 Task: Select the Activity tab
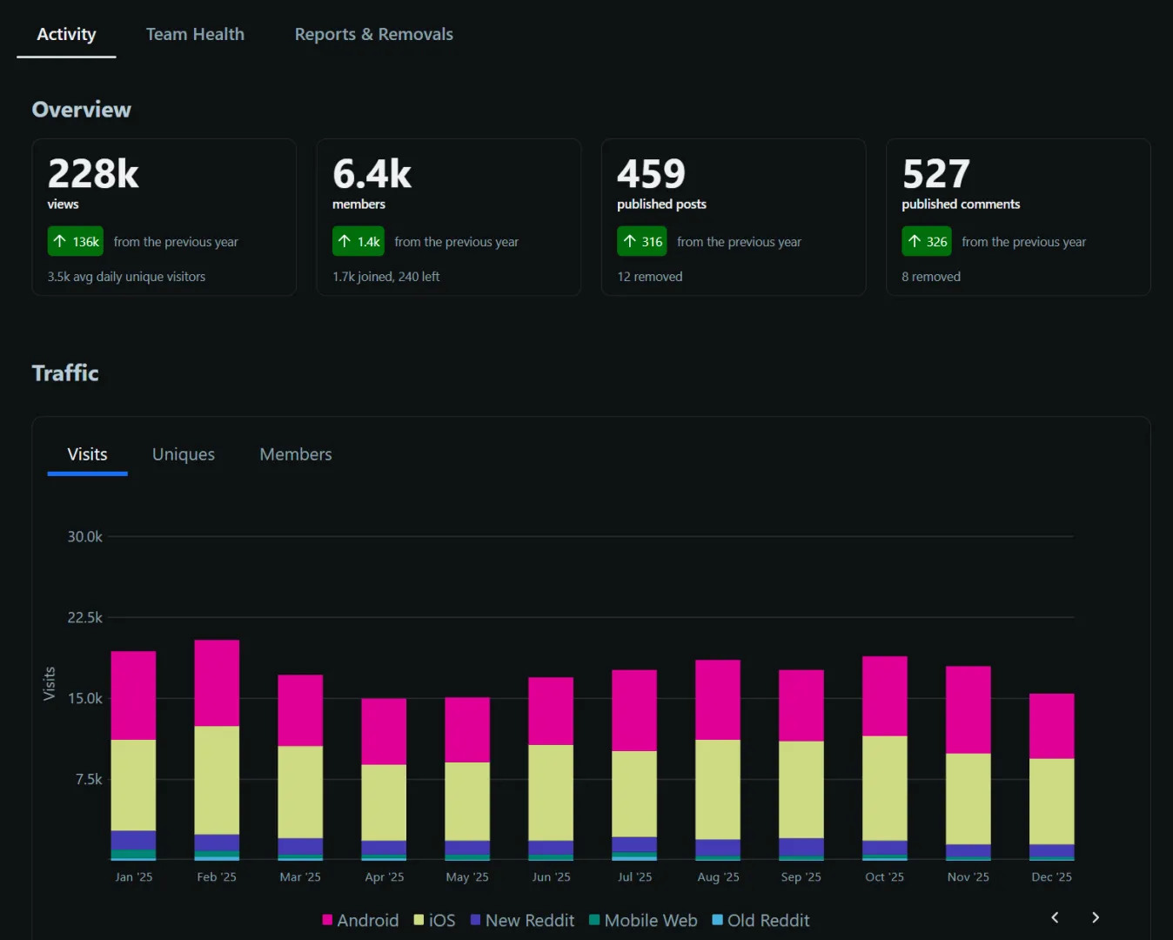click(x=66, y=34)
